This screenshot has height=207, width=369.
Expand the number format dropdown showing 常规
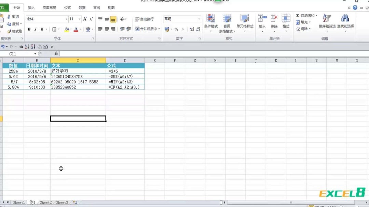click(x=200, y=19)
